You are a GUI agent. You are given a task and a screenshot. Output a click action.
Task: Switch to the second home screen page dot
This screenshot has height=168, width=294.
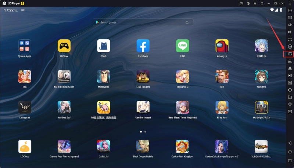coord(145,132)
